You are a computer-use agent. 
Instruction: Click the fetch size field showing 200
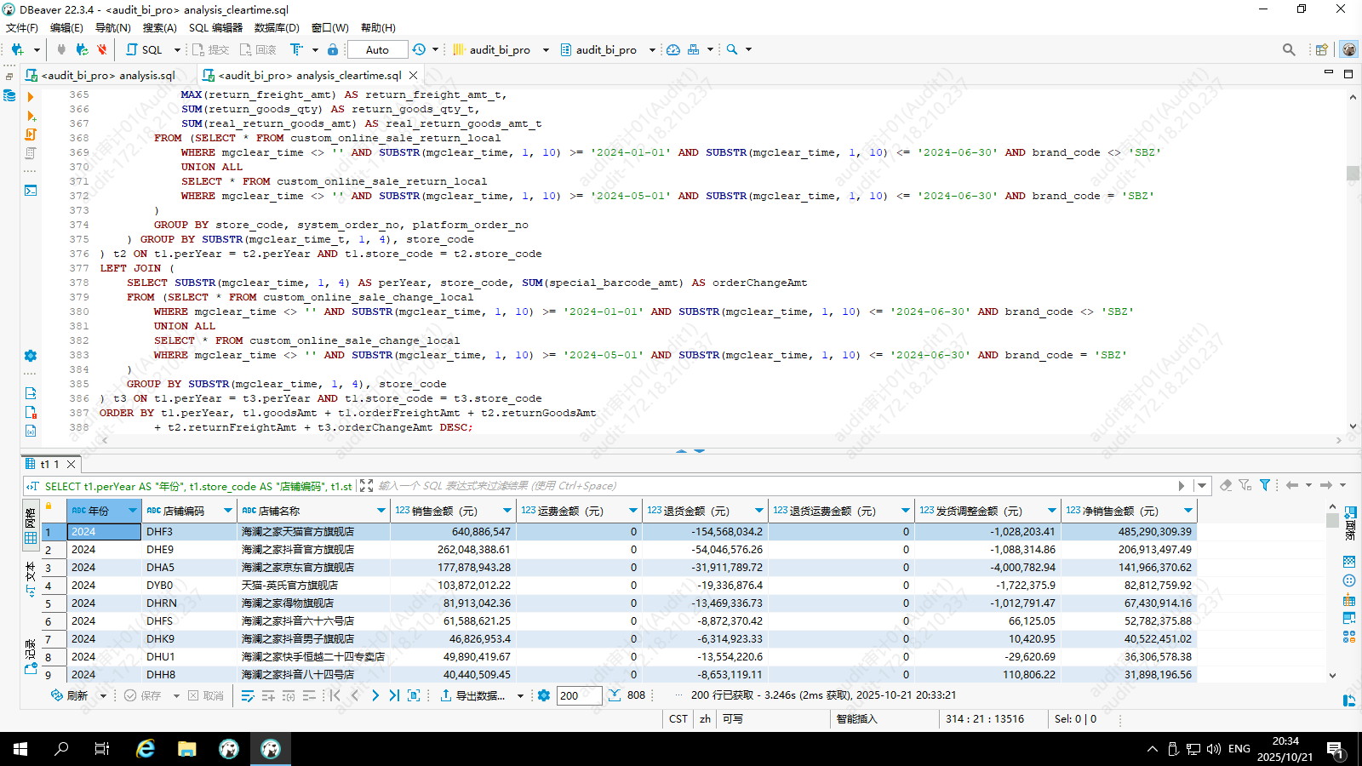coord(579,695)
